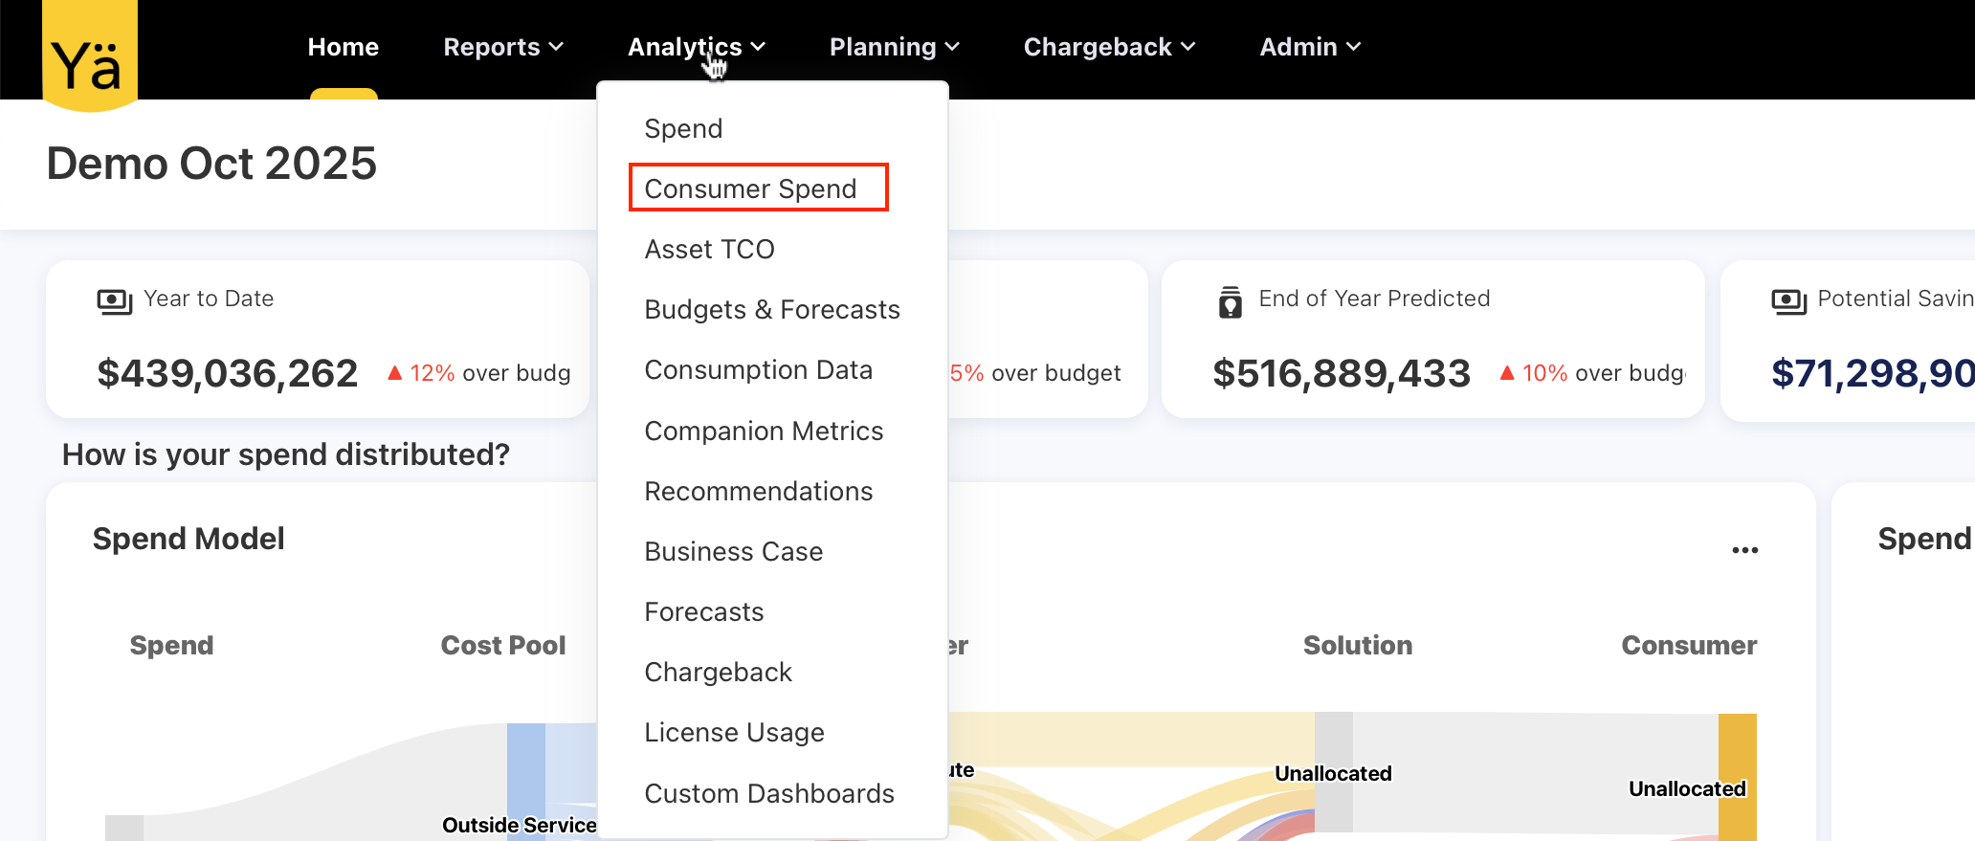Select Consumer Spend from Analytics menu
1975x841 pixels.
[750, 188]
